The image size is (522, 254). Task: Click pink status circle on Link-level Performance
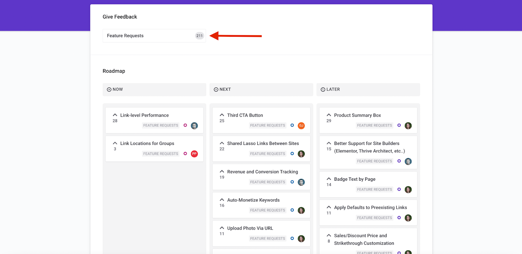185,125
